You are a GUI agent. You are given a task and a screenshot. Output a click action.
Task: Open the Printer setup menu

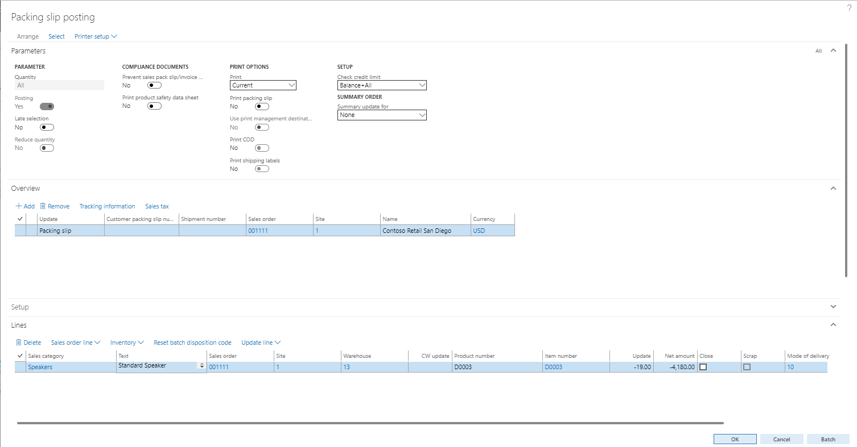click(95, 36)
